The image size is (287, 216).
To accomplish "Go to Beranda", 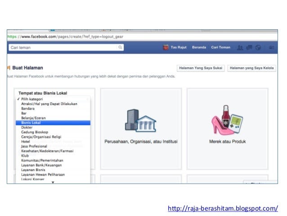I will (x=199, y=47).
